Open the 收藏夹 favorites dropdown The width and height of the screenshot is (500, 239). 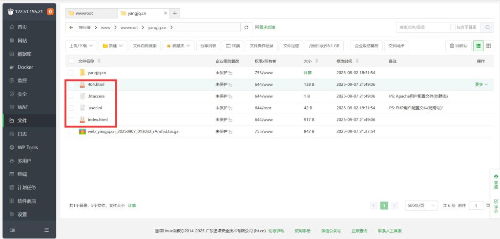tap(178, 46)
